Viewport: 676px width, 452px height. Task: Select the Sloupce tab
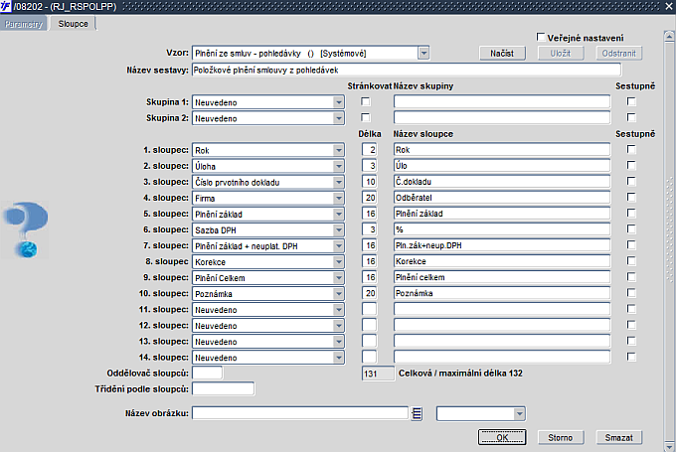tap(73, 24)
